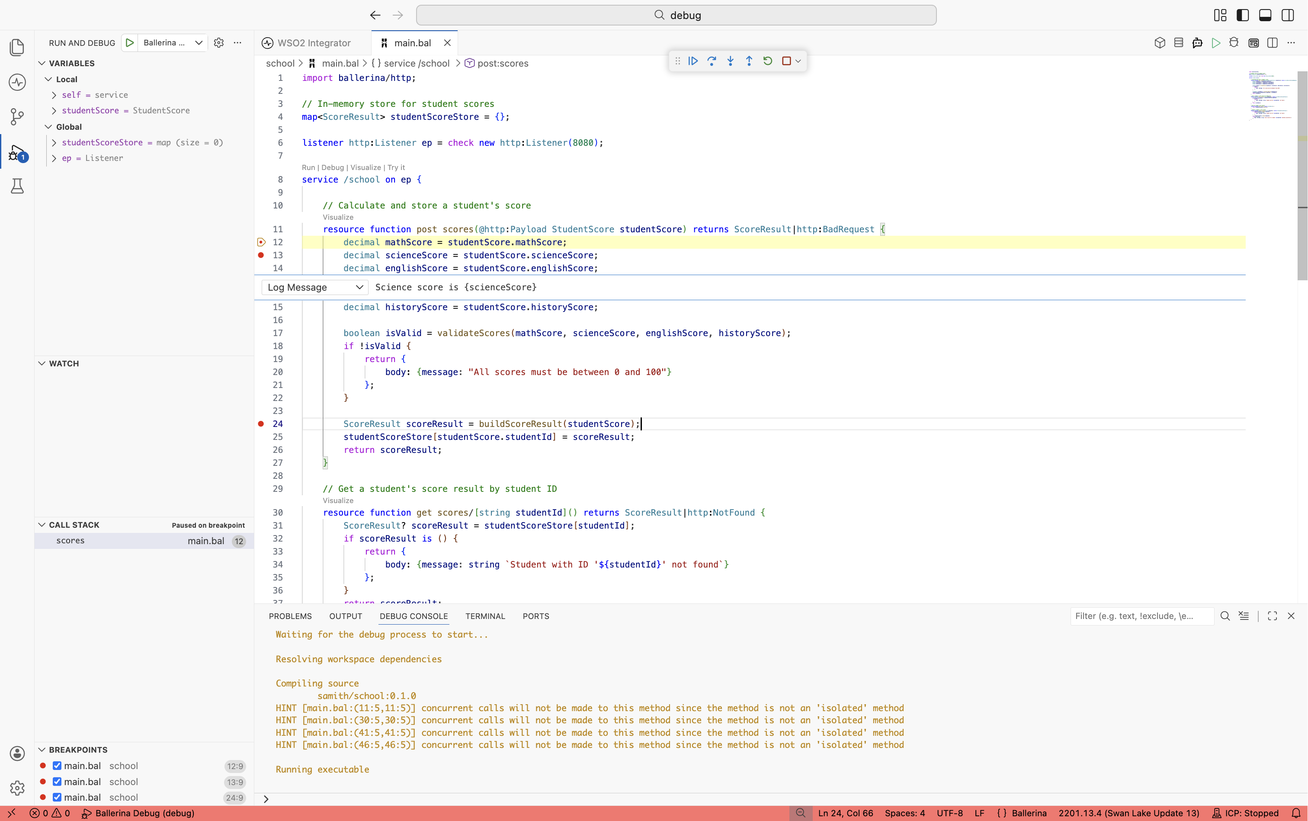The height and width of the screenshot is (821, 1308).
Task: Toggle the primary side bar
Action: [x=1242, y=15]
